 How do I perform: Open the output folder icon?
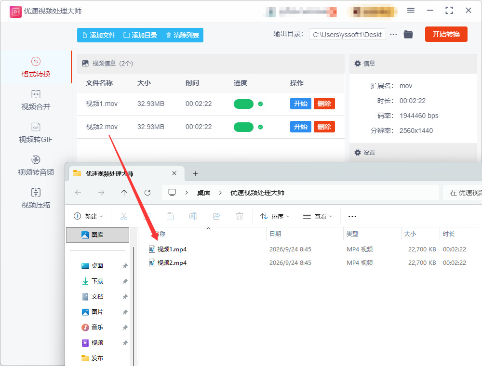click(408, 34)
